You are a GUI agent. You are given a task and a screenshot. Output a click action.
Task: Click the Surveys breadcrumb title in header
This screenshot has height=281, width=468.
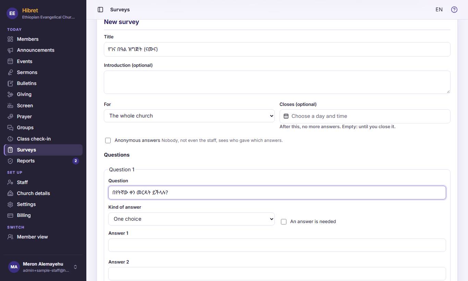(x=120, y=10)
